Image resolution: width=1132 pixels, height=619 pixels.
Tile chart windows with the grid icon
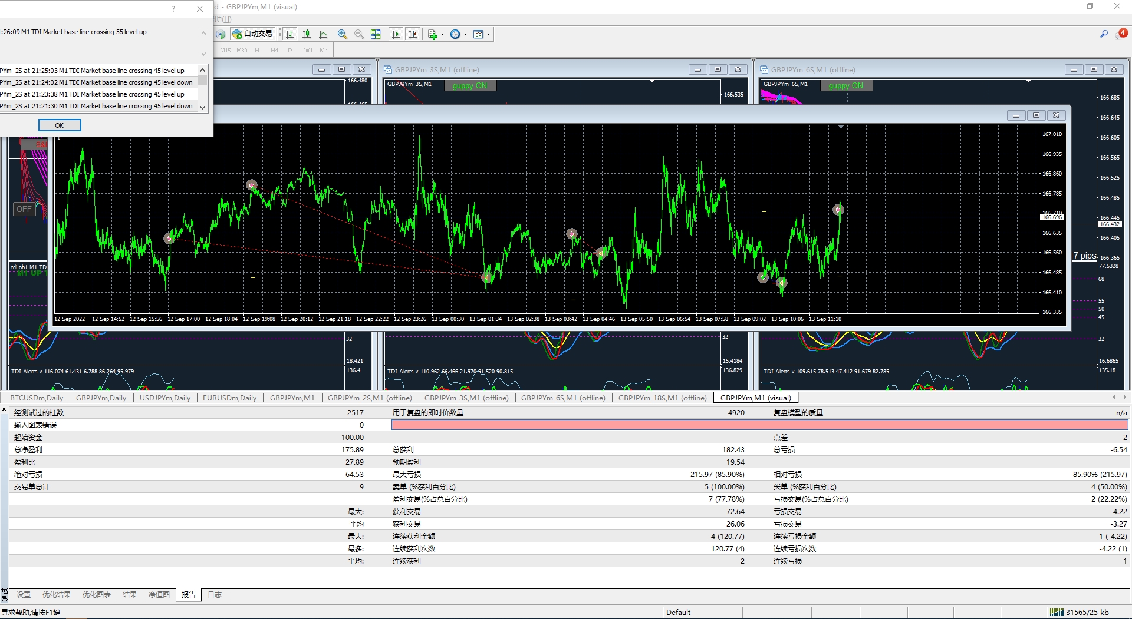click(376, 34)
